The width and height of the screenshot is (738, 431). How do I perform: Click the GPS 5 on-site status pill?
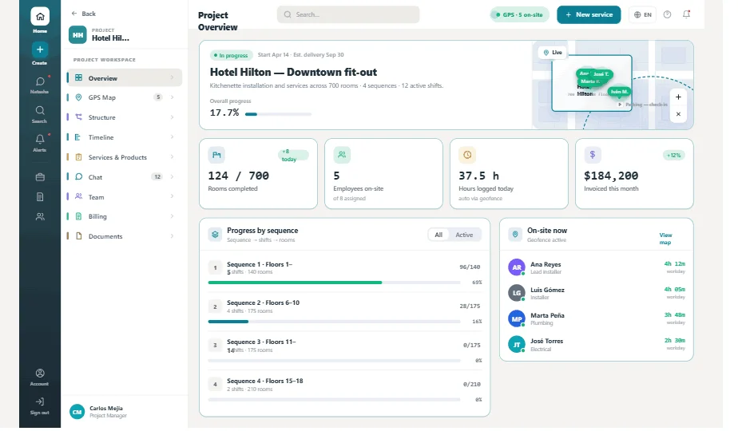coord(520,14)
